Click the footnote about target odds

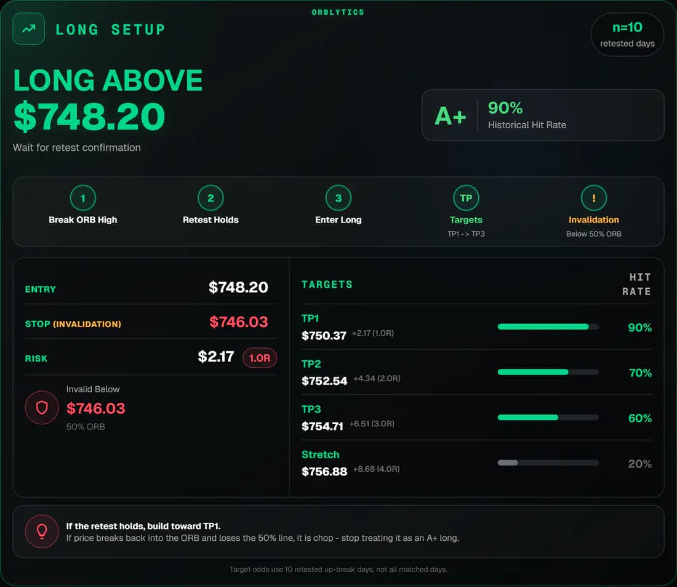[338, 570]
